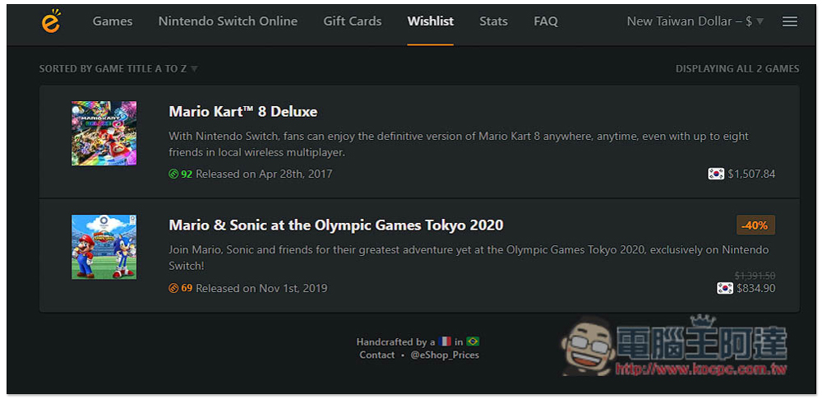822x399 pixels.
Task: Expand the New Taiwan Dollar currency dropdown
Action: tap(695, 21)
